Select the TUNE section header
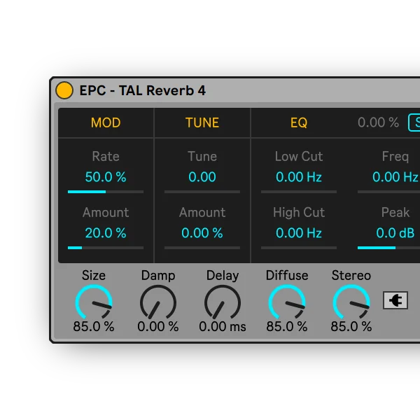Image resolution: width=420 pixels, height=420 pixels. pyautogui.click(x=202, y=122)
